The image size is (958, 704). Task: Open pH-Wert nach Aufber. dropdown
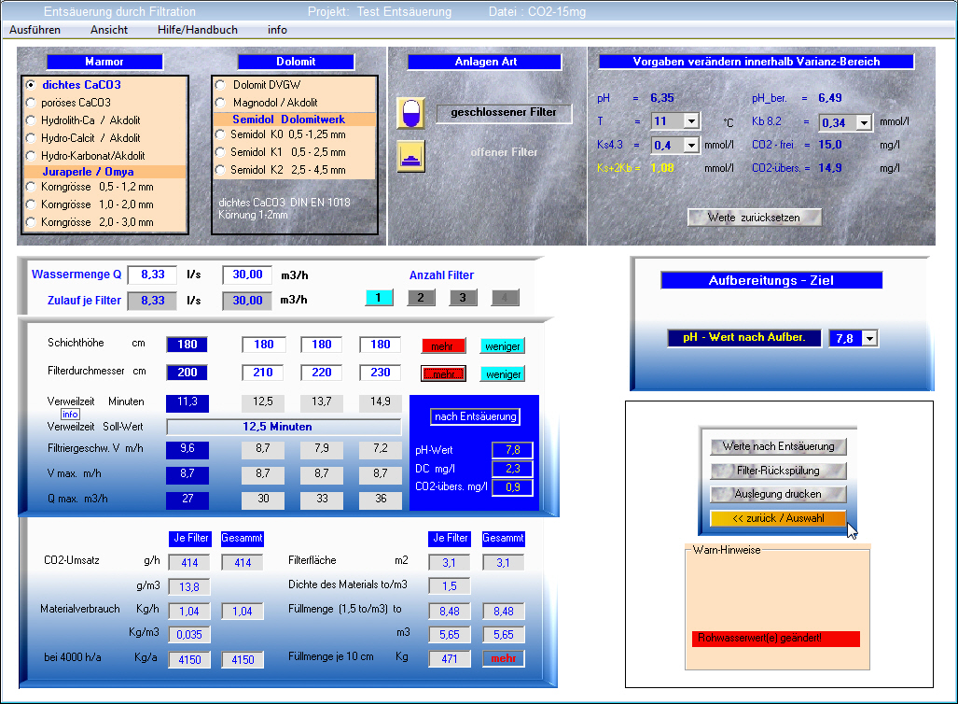tap(869, 338)
